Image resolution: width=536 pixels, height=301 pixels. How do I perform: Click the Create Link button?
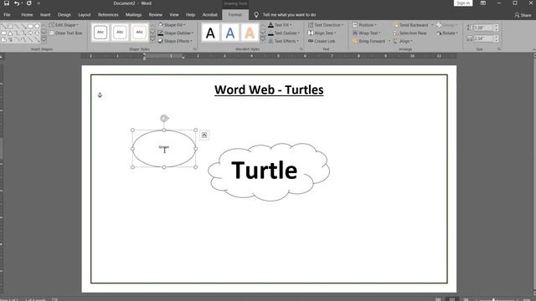click(322, 41)
